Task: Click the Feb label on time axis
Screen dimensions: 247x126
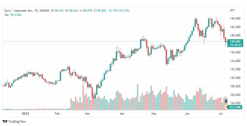Action: (x=57, y=114)
